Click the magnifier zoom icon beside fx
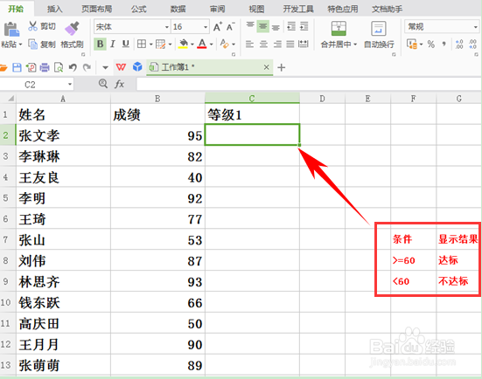Image resolution: width=482 pixels, height=379 pixels. [x=103, y=84]
